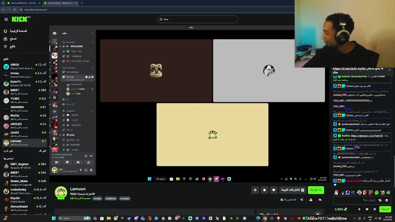Toggle Discord screen share button
The height and width of the screenshot is (222, 395).
tap(67, 162)
